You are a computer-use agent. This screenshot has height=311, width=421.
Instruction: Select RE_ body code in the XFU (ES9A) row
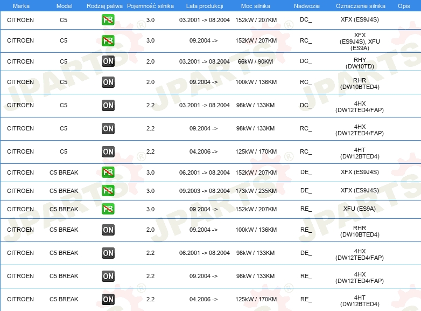pyautogui.click(x=306, y=209)
